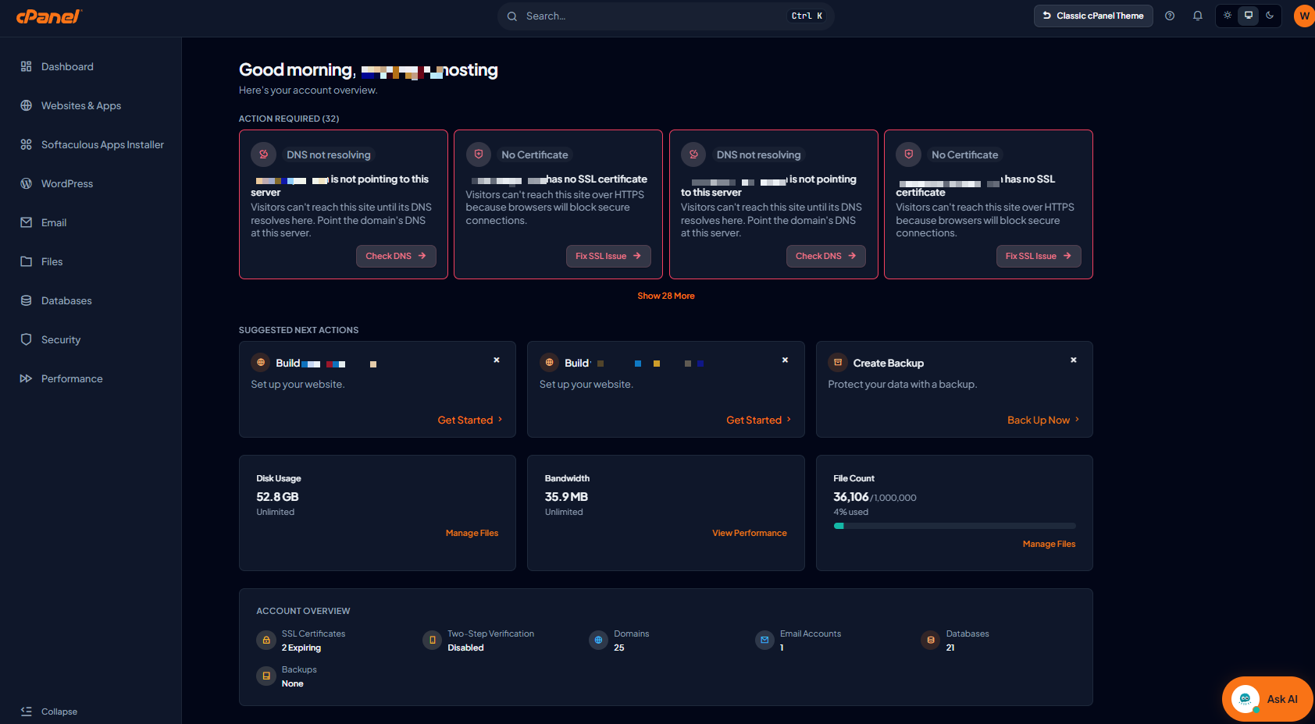Dismiss the Create Backup card
1315x724 pixels.
[1074, 360]
